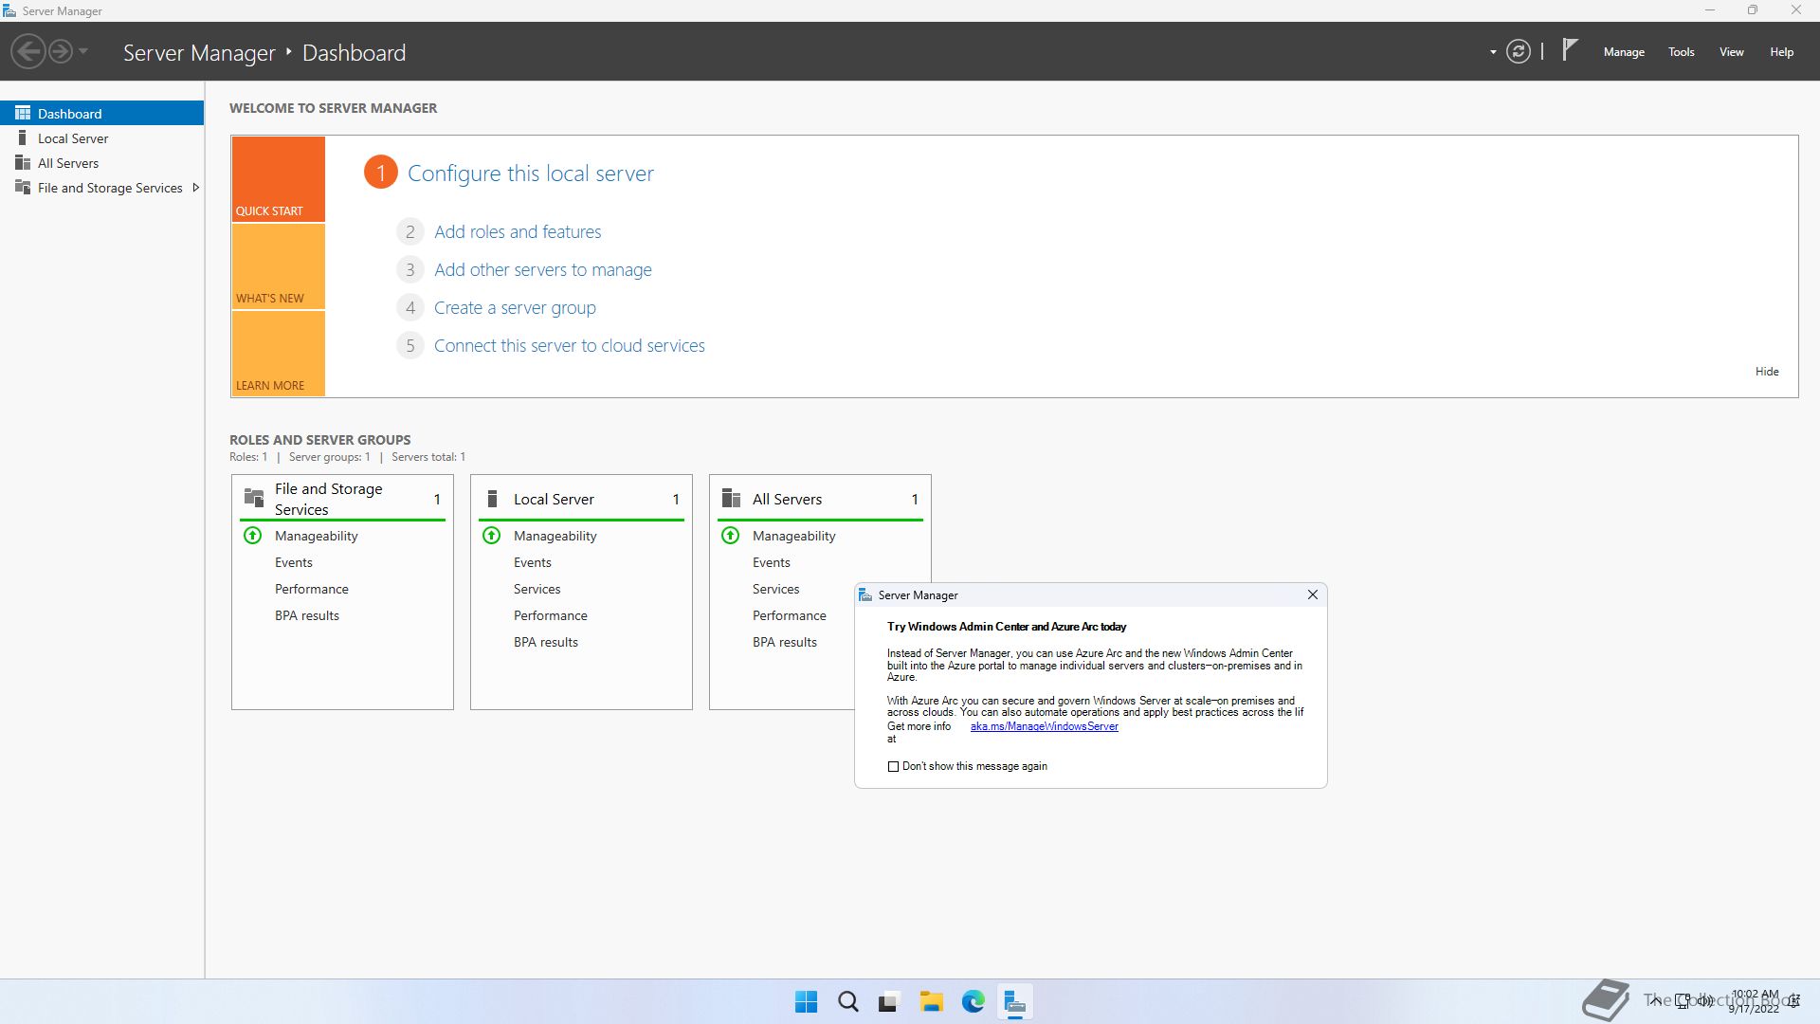Click BPA results in Local Server tile
The height and width of the screenshot is (1024, 1820).
coord(546,642)
